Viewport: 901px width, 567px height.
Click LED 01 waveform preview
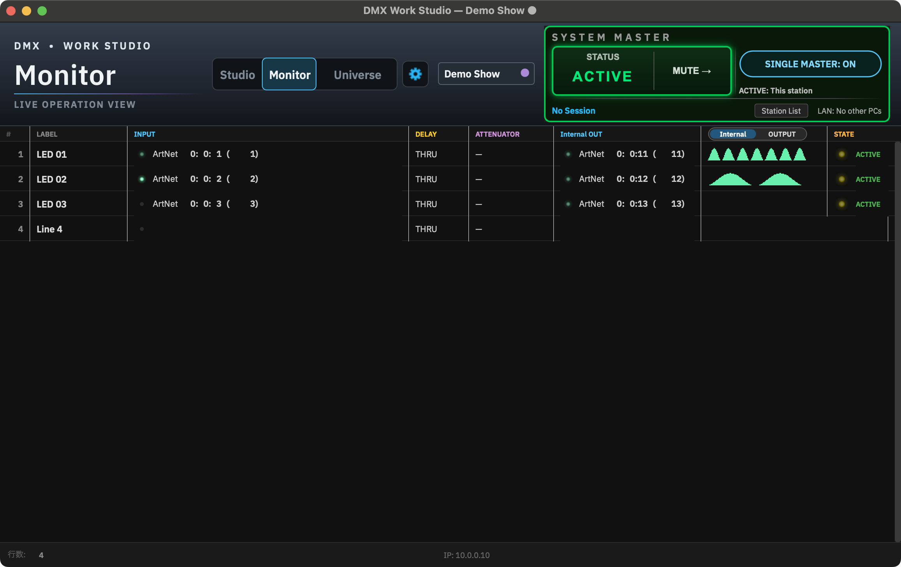(x=757, y=154)
